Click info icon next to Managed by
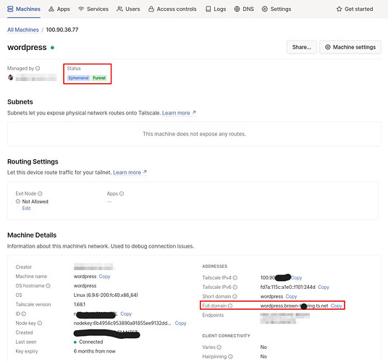Screen dimensions: 388x362 (38, 68)
